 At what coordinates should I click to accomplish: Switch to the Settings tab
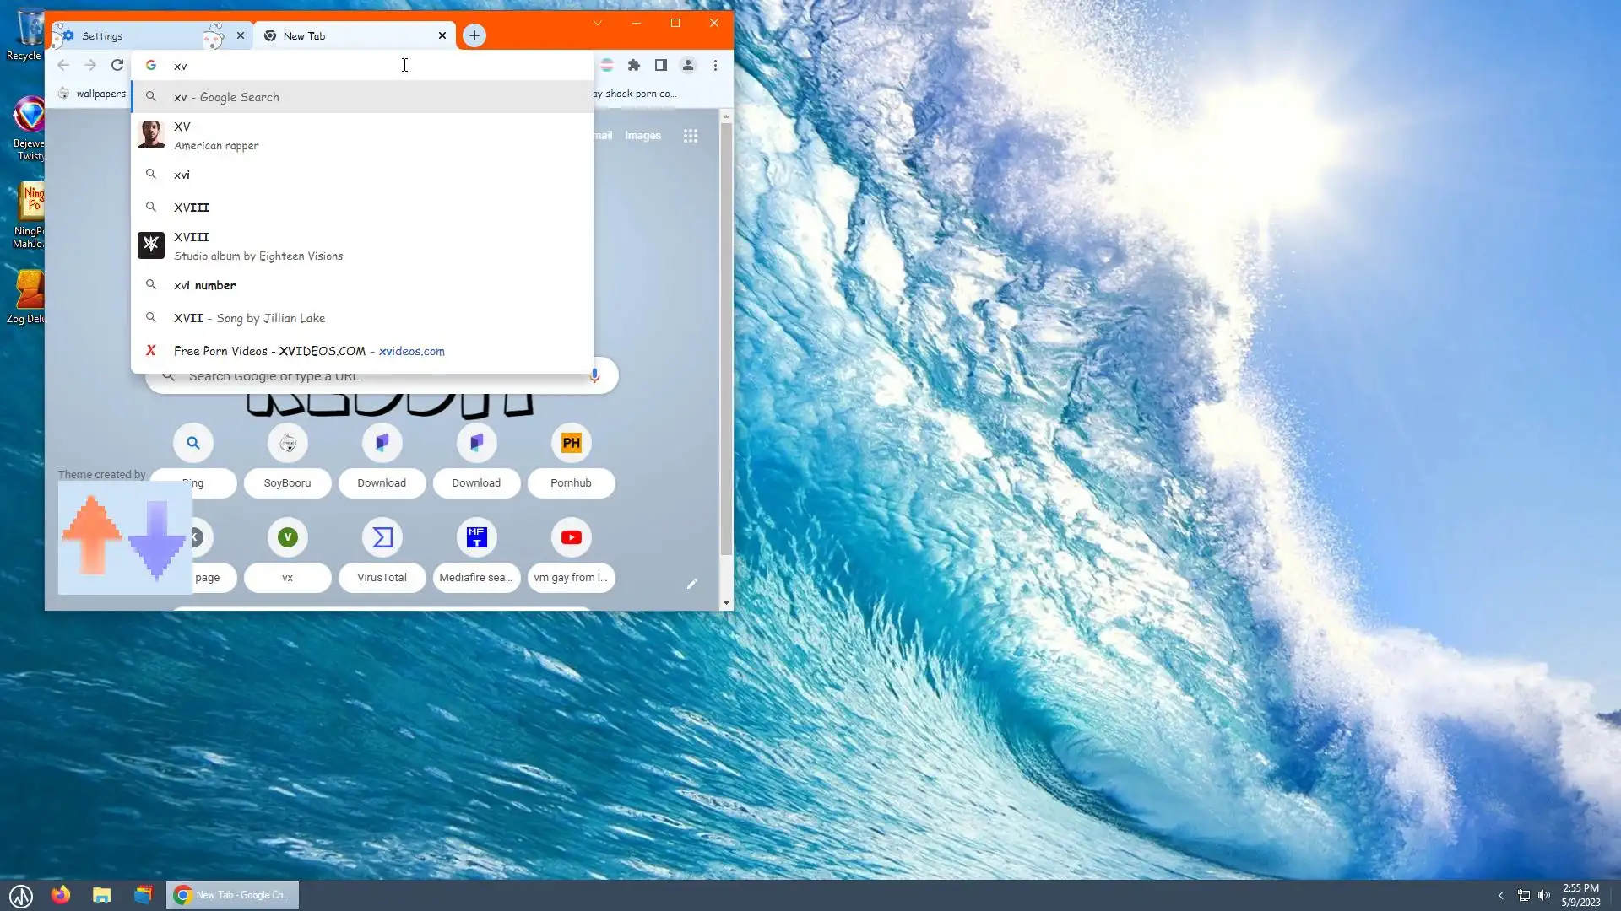click(135, 35)
